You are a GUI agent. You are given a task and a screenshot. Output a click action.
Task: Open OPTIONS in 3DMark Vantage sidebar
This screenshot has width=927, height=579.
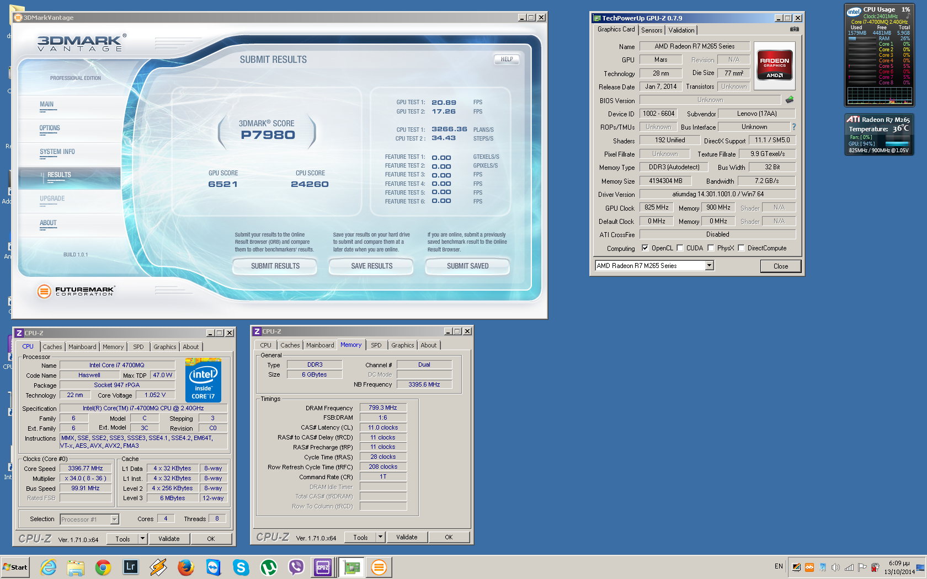pos(50,128)
